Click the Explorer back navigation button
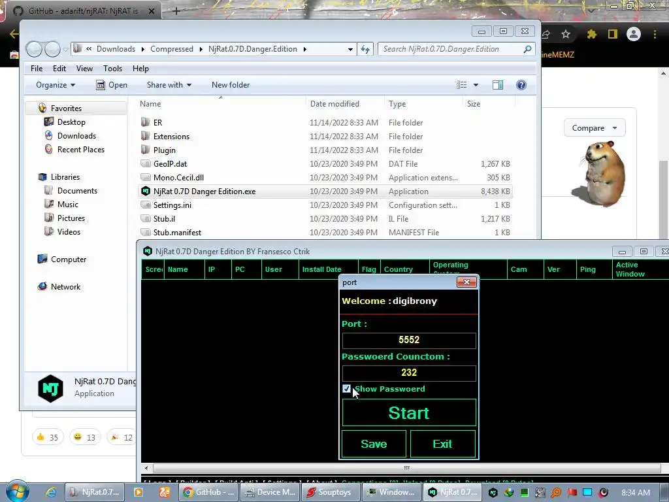669x502 pixels. click(x=34, y=49)
